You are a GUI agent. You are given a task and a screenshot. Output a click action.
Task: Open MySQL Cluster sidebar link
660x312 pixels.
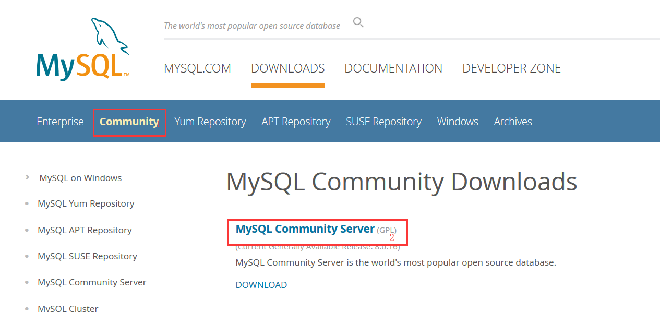click(x=68, y=308)
